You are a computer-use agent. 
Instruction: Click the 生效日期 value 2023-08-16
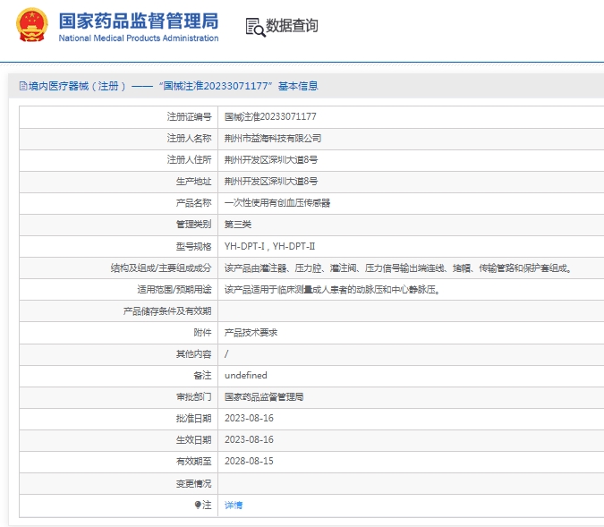[249, 440]
